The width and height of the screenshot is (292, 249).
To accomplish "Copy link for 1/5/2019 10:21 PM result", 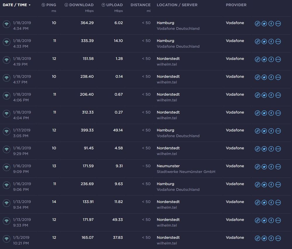I will [x=257, y=238].
